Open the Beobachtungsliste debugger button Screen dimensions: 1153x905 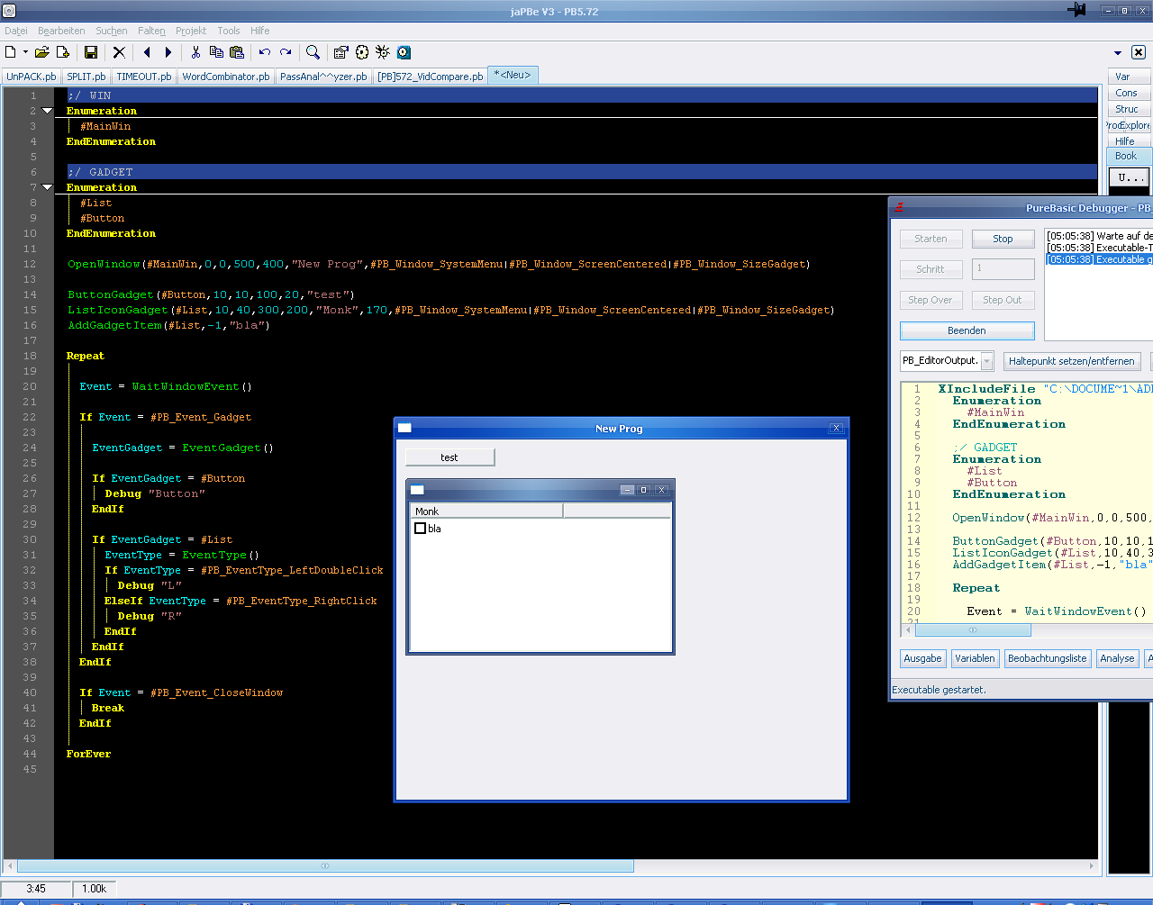[1048, 658]
